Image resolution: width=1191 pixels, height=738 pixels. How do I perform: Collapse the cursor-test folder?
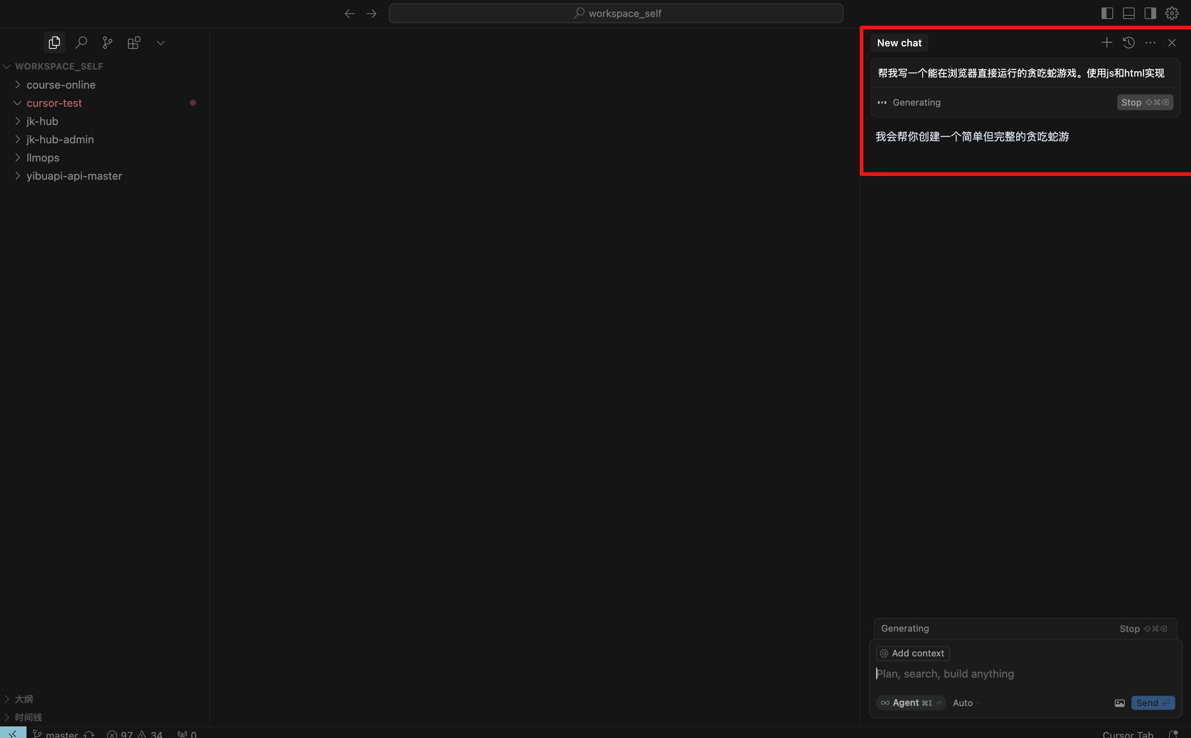click(54, 103)
